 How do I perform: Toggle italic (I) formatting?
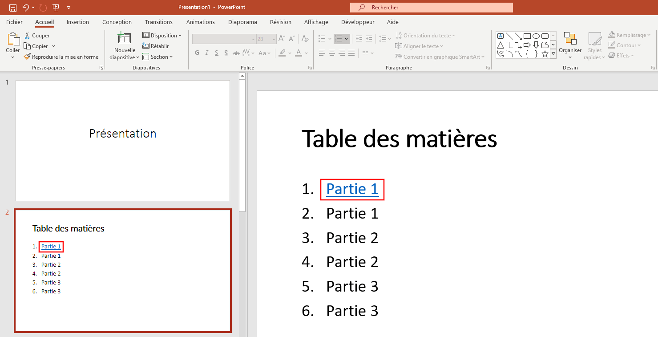[207, 53]
